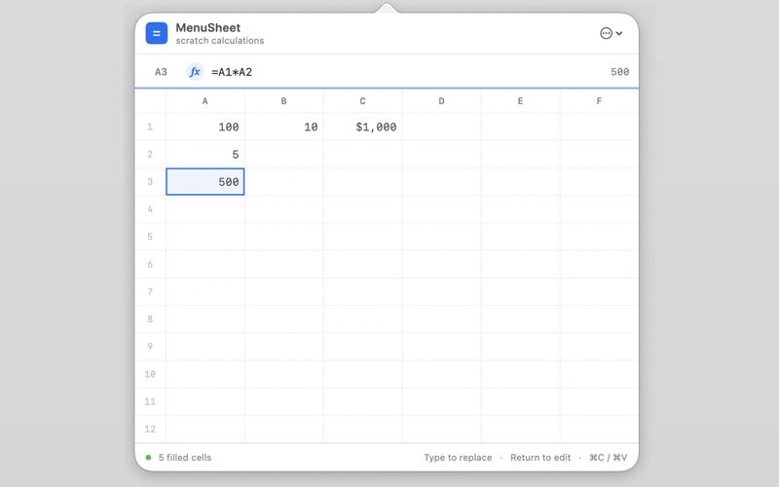Click the ⌘C / ⌘V shortcut hint
This screenshot has height=487, width=779.
(608, 457)
